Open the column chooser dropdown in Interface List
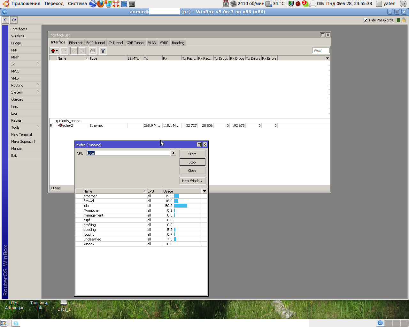Screen dimensions: 409x327 coord(327,58)
